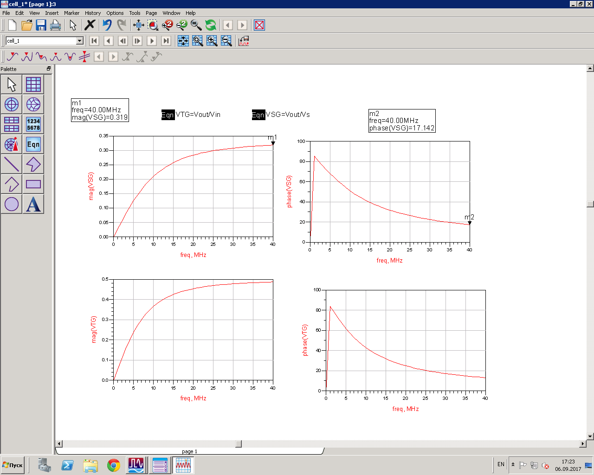Refresh the display with green arrows icon
594x475 pixels.
coord(211,25)
